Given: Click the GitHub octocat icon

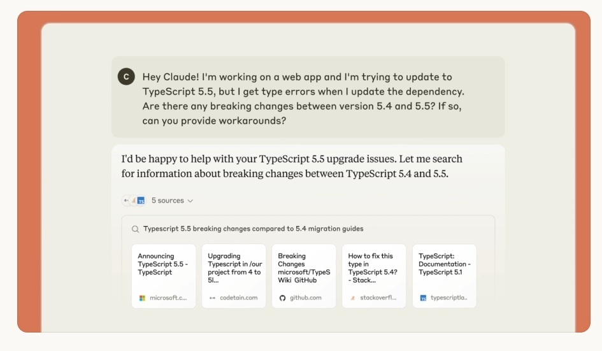Looking at the screenshot, I should 283,298.
